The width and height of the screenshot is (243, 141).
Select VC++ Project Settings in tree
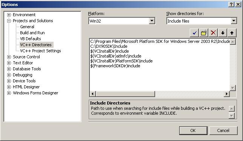[x=40, y=51]
